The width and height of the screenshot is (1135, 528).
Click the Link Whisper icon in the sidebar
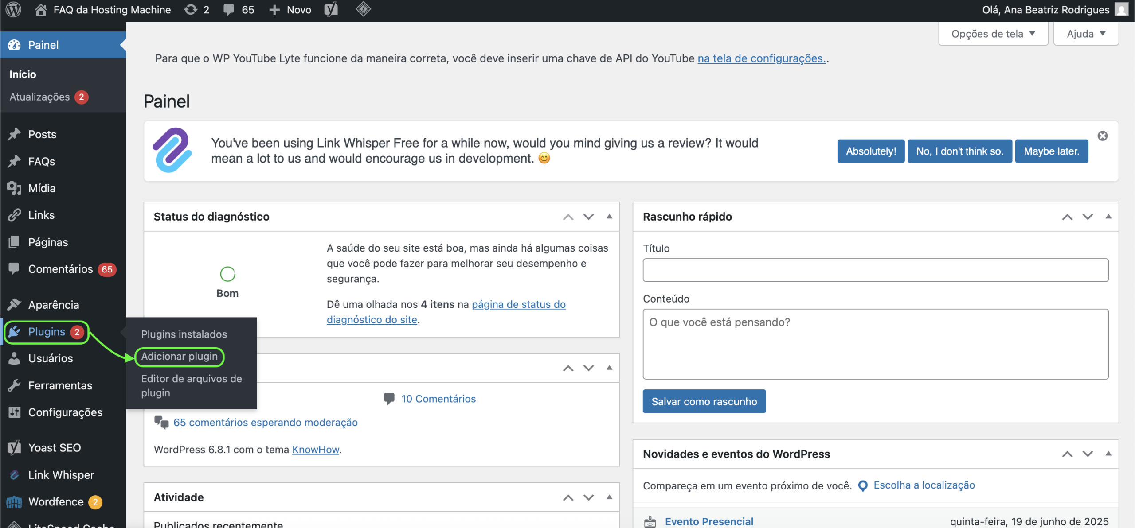point(14,475)
